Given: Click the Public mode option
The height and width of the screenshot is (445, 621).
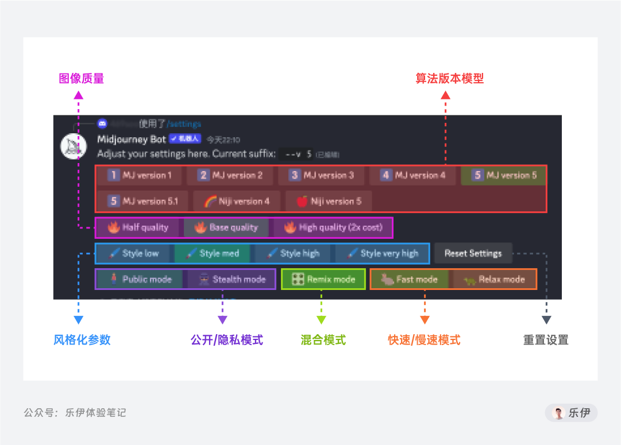Looking at the screenshot, I should [x=140, y=280].
